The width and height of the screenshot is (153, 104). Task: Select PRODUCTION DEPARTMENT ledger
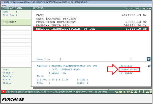click(x=91, y=22)
